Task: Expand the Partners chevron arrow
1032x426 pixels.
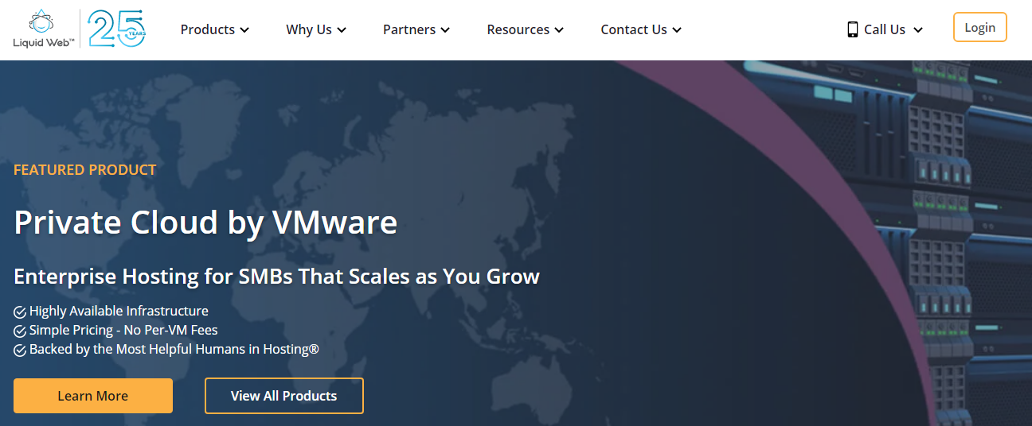Action: pyautogui.click(x=445, y=30)
